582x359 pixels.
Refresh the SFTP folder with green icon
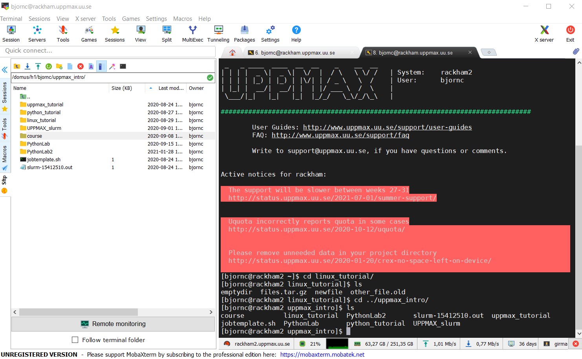click(49, 66)
